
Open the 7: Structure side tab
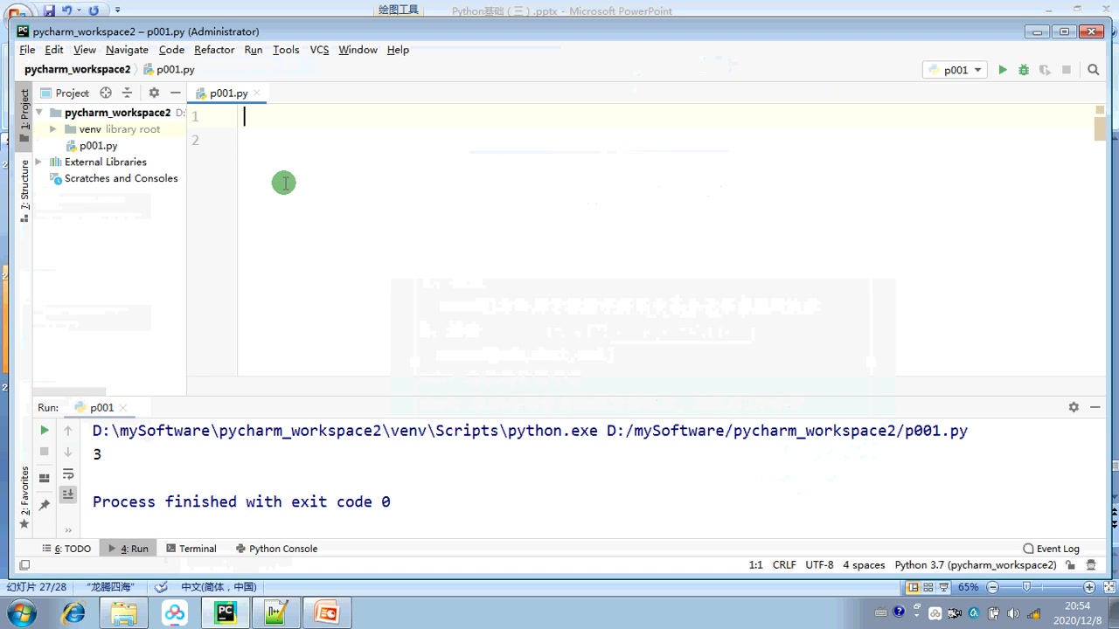point(24,190)
